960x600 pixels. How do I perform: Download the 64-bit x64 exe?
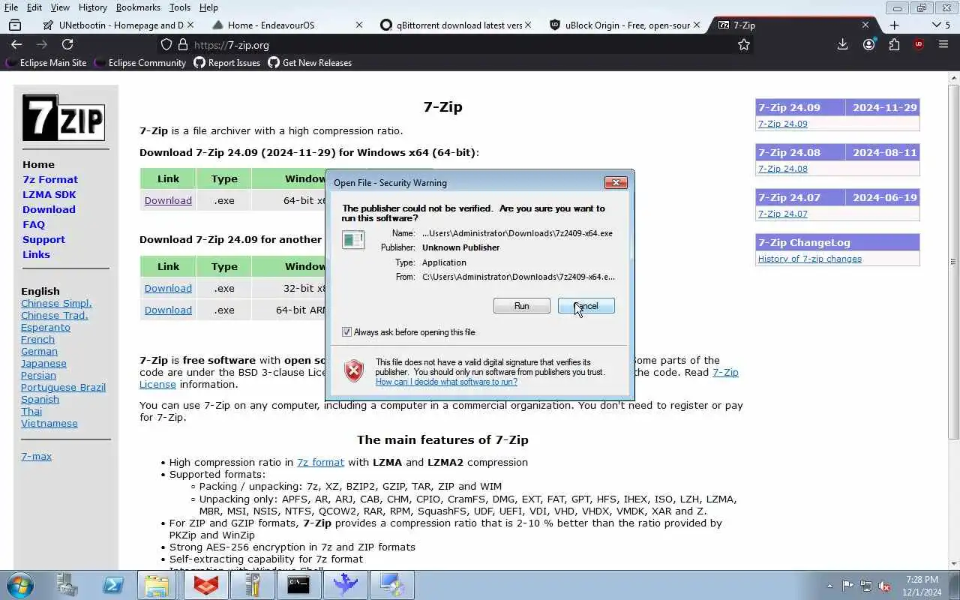168,200
